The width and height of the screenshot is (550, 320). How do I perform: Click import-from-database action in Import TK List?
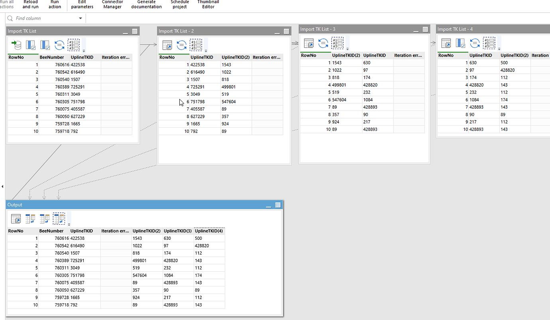click(16, 45)
